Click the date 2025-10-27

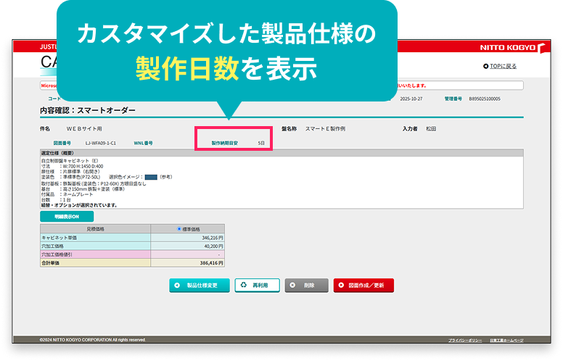coord(411,99)
